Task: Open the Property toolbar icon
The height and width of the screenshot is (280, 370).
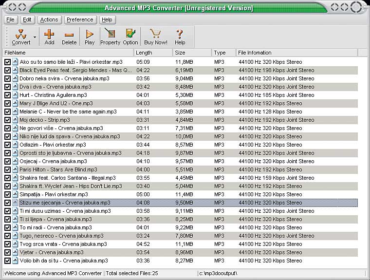Action: pyautogui.click(x=110, y=34)
